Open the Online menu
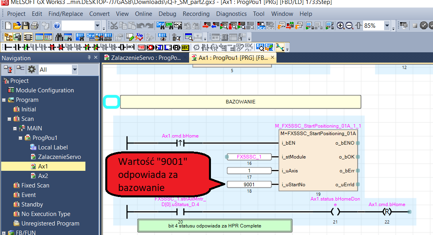This screenshot has height=235, width=433. [x=143, y=14]
